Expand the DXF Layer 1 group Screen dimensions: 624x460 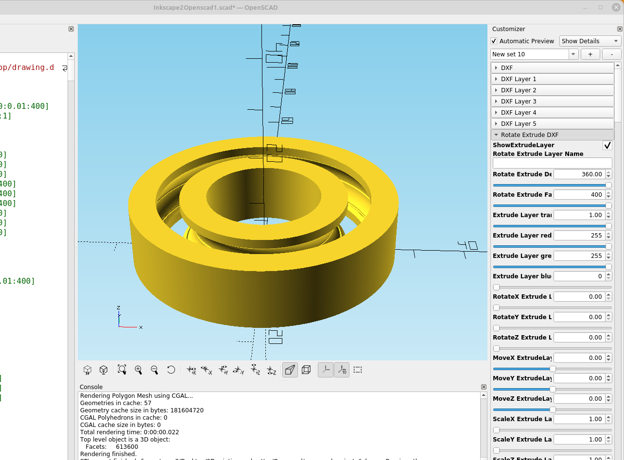(552, 79)
